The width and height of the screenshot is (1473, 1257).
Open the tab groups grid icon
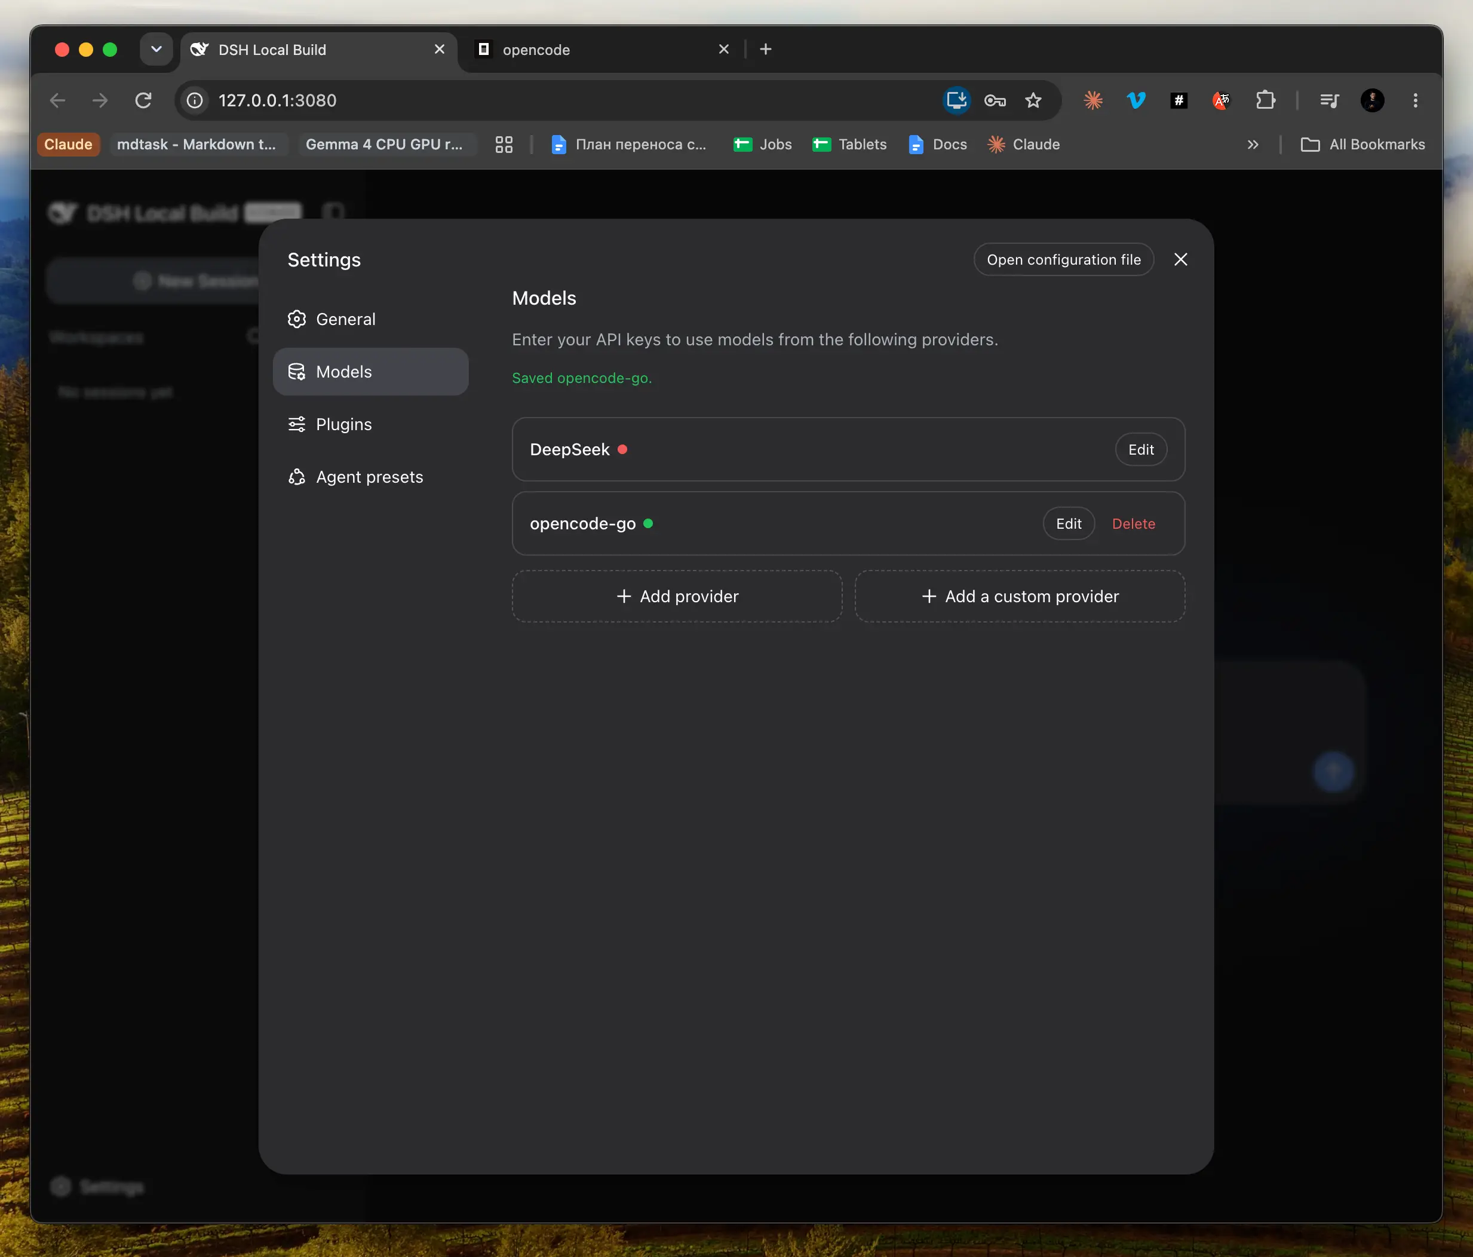tap(504, 145)
